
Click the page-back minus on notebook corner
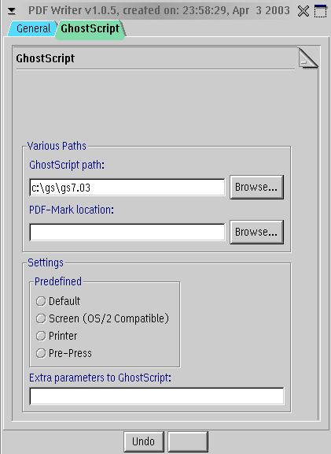coord(303,61)
